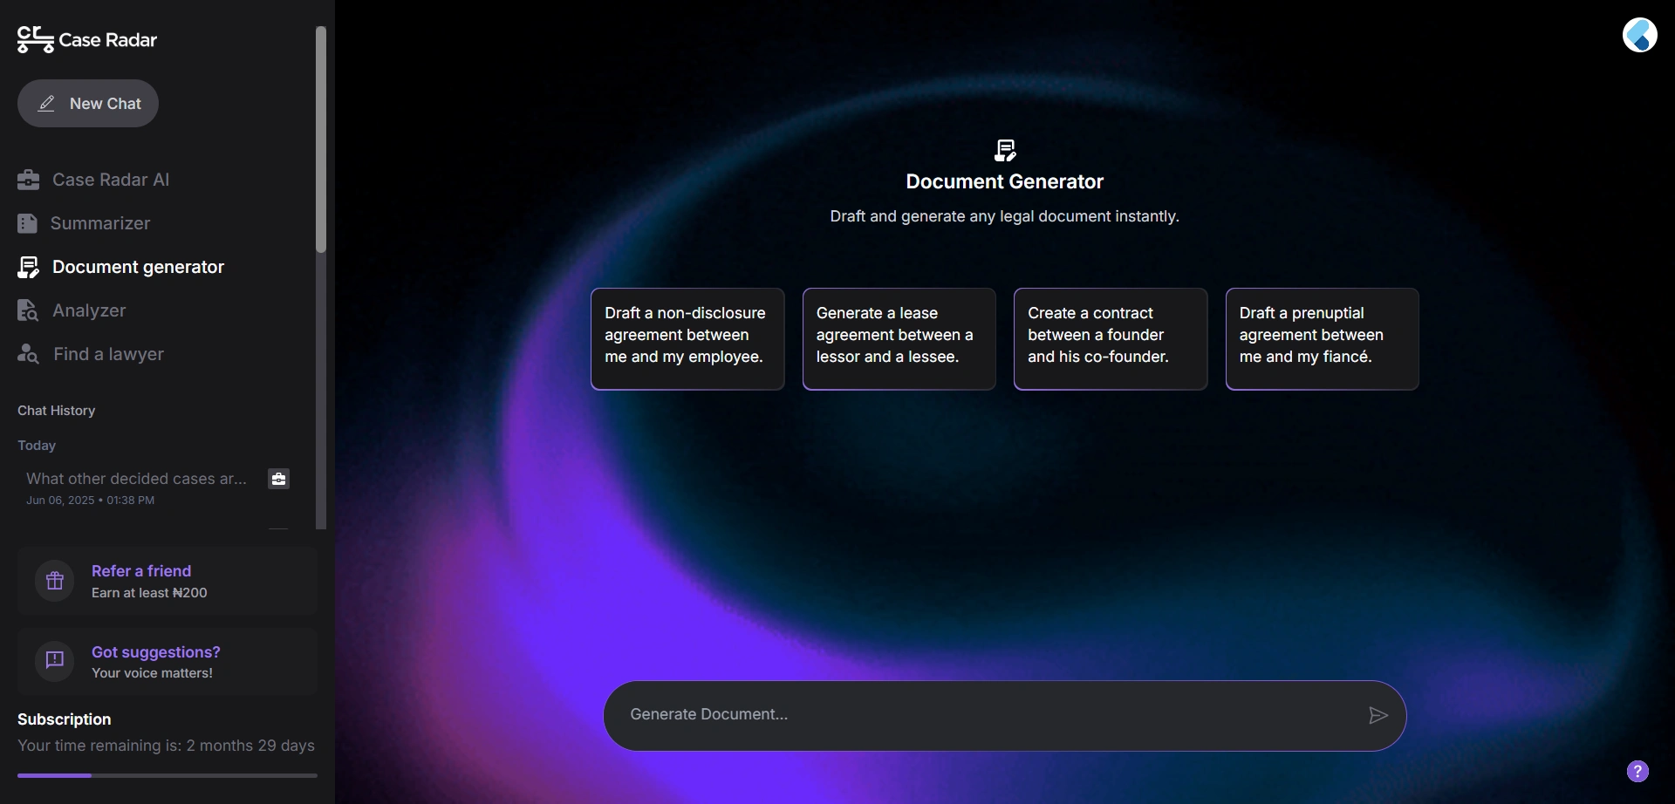The image size is (1675, 804).
Task: Open the purple help question mark
Action: (1637, 771)
